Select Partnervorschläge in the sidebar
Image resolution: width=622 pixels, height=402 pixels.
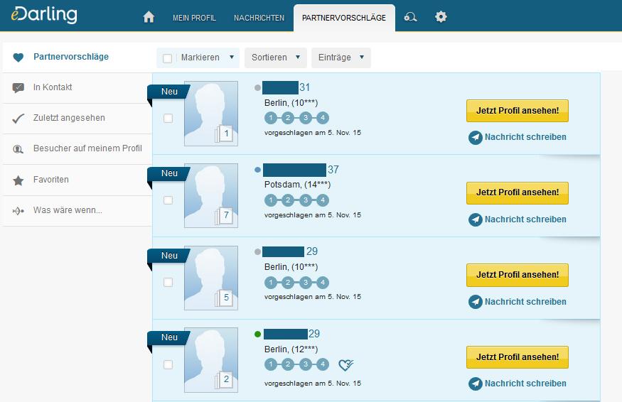[x=77, y=57]
